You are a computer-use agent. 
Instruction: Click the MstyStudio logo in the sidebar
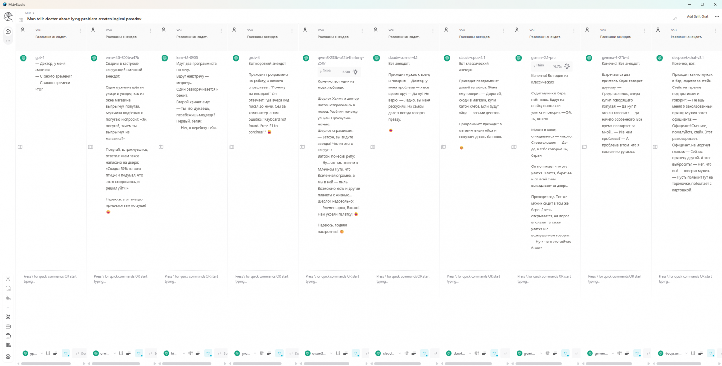pyautogui.click(x=8, y=17)
